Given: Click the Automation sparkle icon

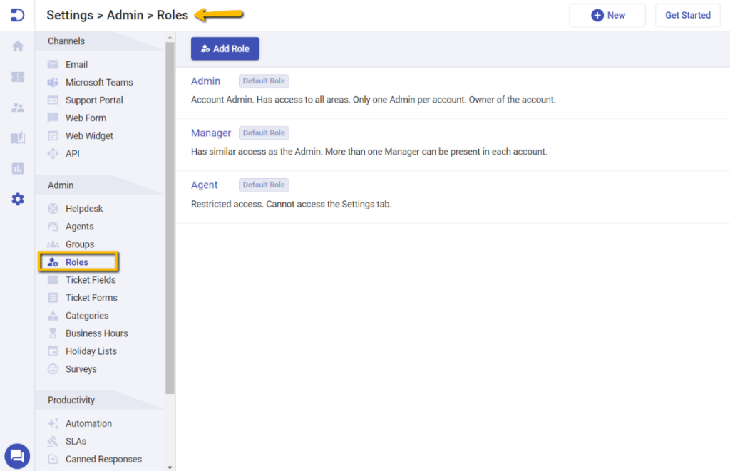Looking at the screenshot, I should [x=53, y=423].
